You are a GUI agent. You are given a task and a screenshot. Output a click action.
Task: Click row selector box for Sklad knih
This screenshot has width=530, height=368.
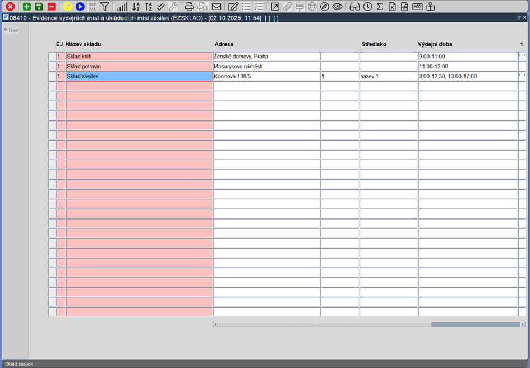click(52, 57)
